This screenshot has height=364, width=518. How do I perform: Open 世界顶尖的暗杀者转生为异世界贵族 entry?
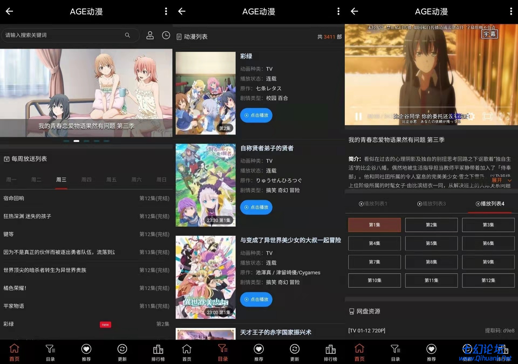pos(86,270)
